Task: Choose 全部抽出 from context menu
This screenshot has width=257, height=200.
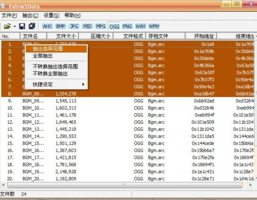Action: point(56,56)
